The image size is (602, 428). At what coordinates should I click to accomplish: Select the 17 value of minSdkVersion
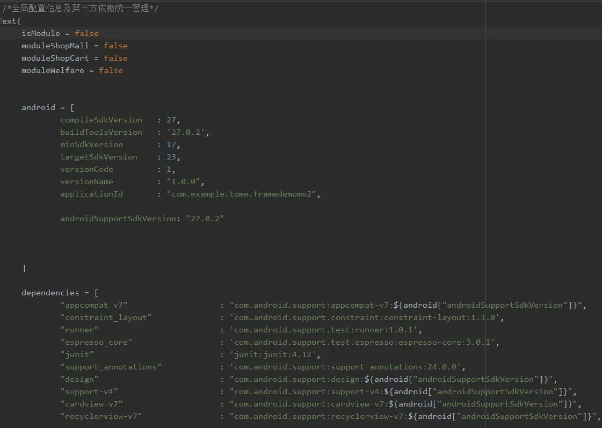171,144
